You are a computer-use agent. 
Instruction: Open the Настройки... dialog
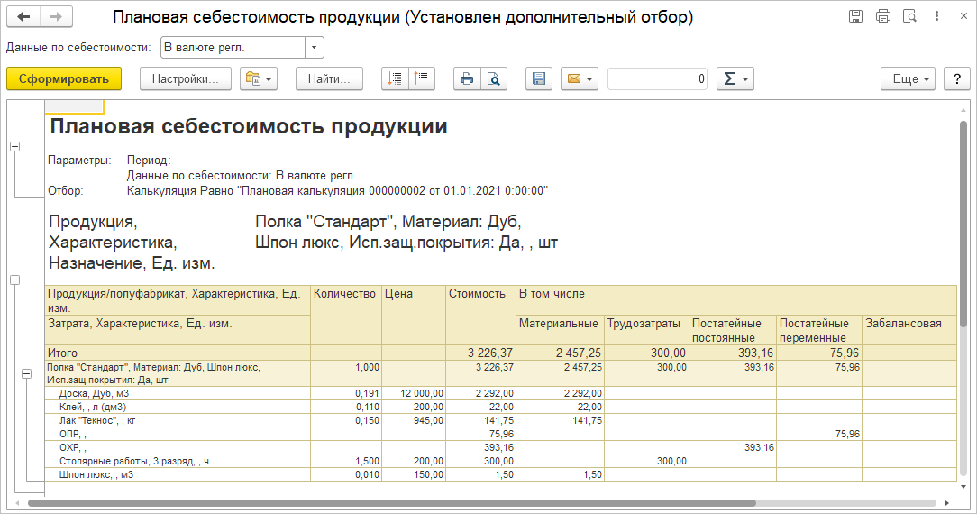[186, 79]
